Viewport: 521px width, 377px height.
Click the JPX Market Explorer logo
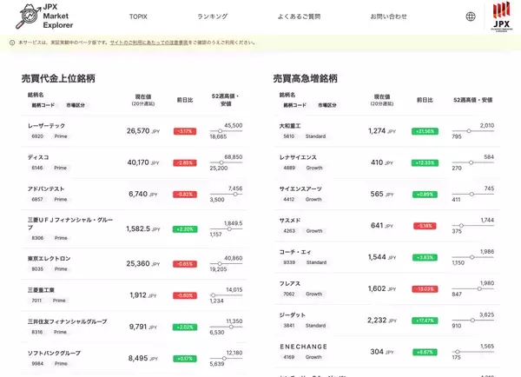[44, 17]
